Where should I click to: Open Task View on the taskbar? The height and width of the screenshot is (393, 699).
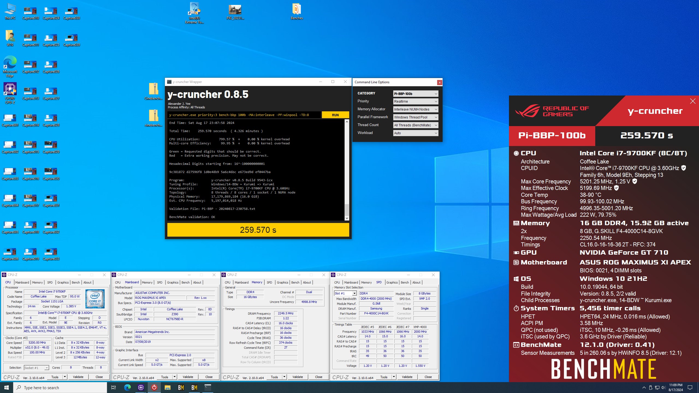tap(114, 388)
